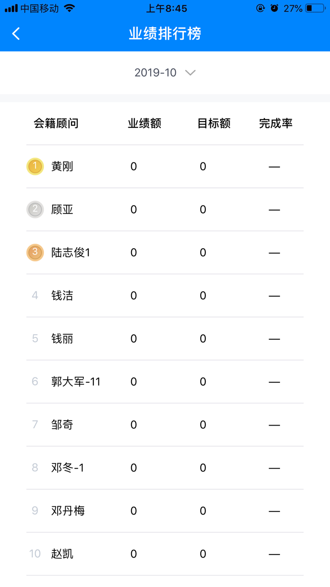
Task: Select the 钱洁 row ranked fourth
Action: click(x=165, y=296)
